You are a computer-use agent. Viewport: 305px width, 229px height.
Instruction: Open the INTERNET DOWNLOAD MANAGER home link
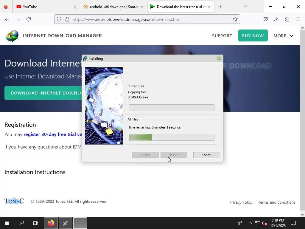tap(63, 36)
